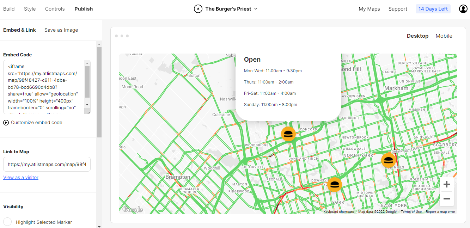Open the Style tab
The width and height of the screenshot is (470, 228).
(30, 9)
